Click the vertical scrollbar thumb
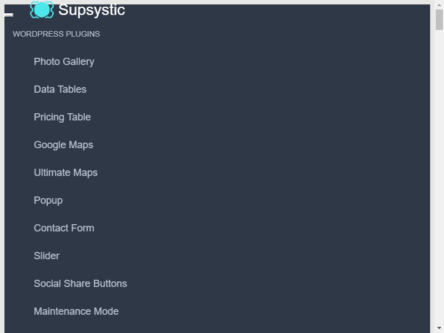The image size is (444, 333). pos(439,19)
